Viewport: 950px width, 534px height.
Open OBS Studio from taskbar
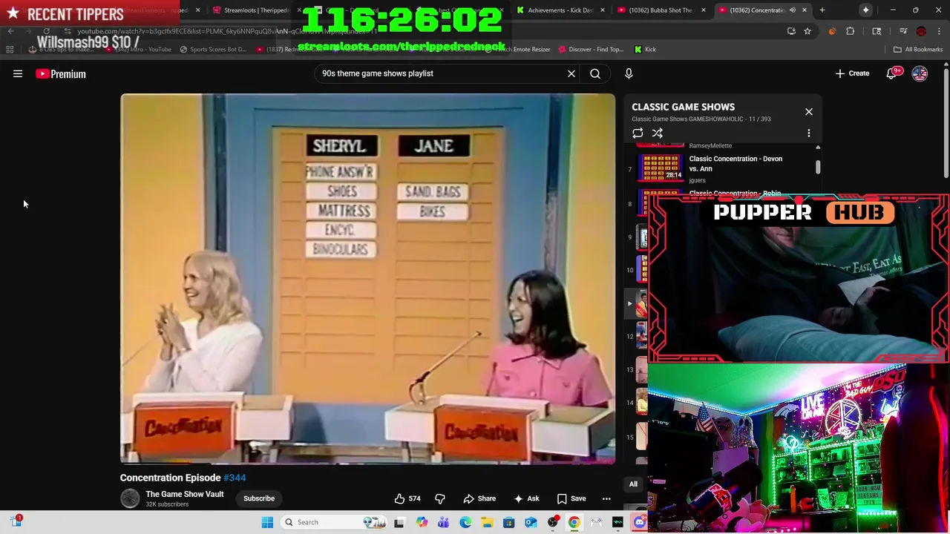point(552,522)
